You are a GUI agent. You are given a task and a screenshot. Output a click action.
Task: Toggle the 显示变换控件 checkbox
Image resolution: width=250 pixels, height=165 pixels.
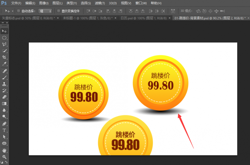(x=58, y=11)
